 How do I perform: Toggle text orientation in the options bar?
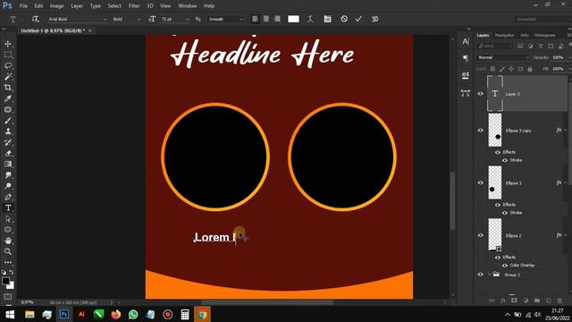click(x=35, y=19)
